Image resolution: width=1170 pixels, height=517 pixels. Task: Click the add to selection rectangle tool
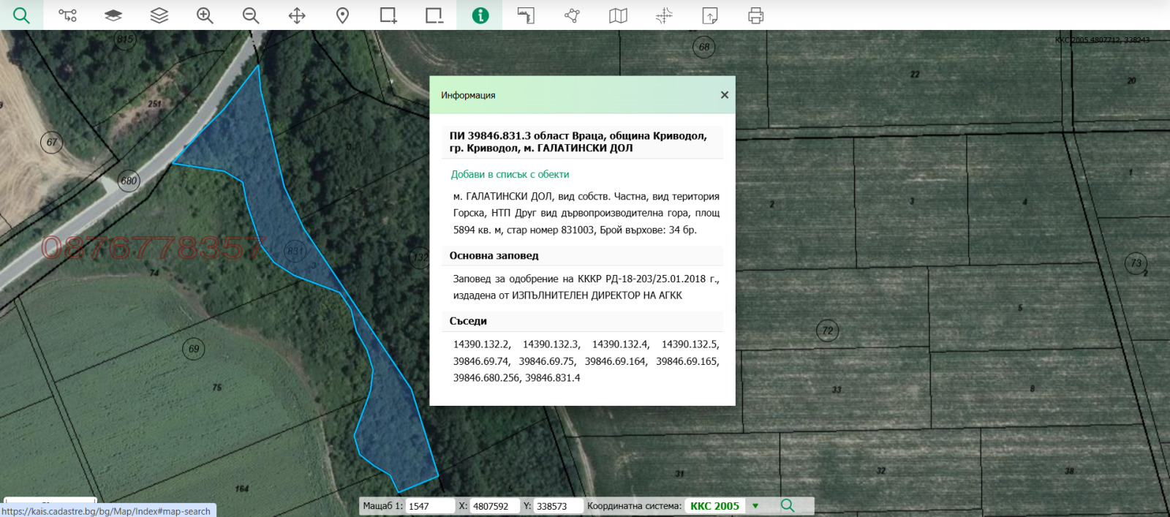388,15
